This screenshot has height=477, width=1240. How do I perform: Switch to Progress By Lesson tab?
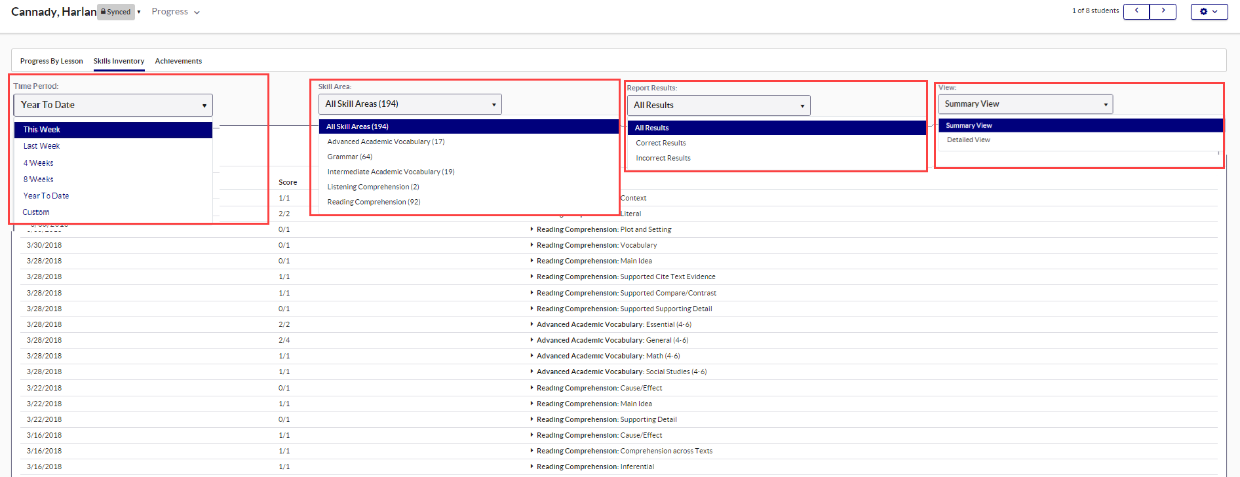51,61
